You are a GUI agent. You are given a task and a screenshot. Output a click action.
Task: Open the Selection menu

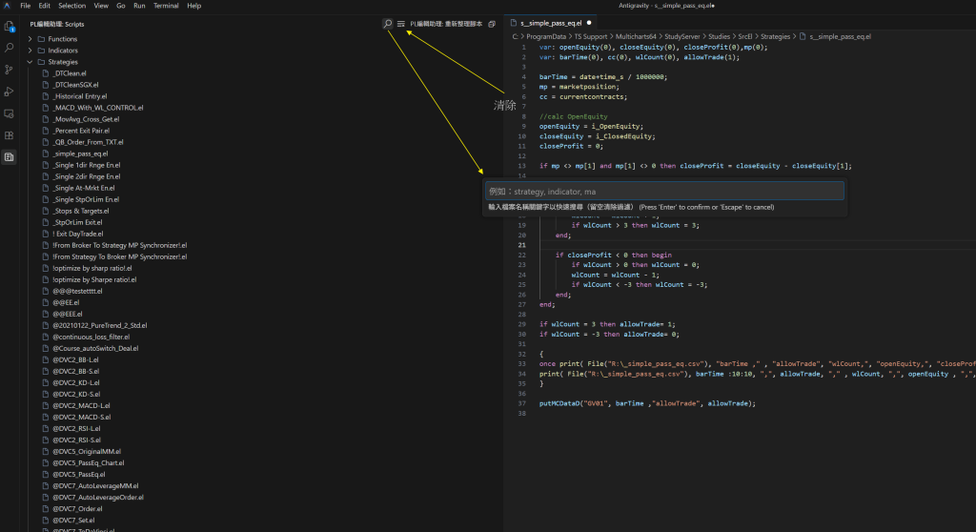coord(71,6)
